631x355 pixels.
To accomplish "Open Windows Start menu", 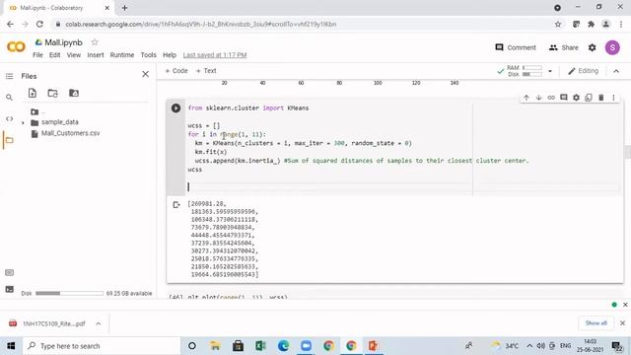I will 11,346.
